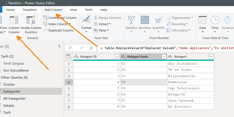This screenshot has height=117, width=234.
Task: Click the Date calendar icon
Action: (203, 20)
